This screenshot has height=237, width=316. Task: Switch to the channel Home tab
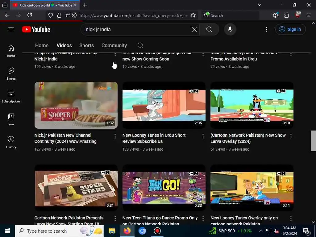click(42, 46)
